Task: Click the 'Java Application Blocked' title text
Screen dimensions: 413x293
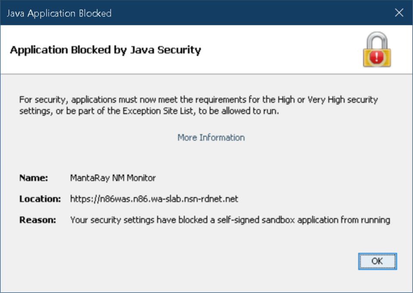Action: coord(59,13)
